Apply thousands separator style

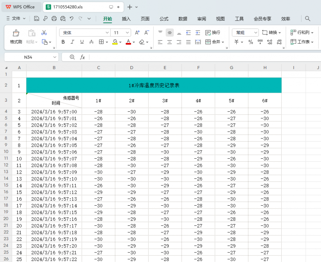[x=260, y=42]
